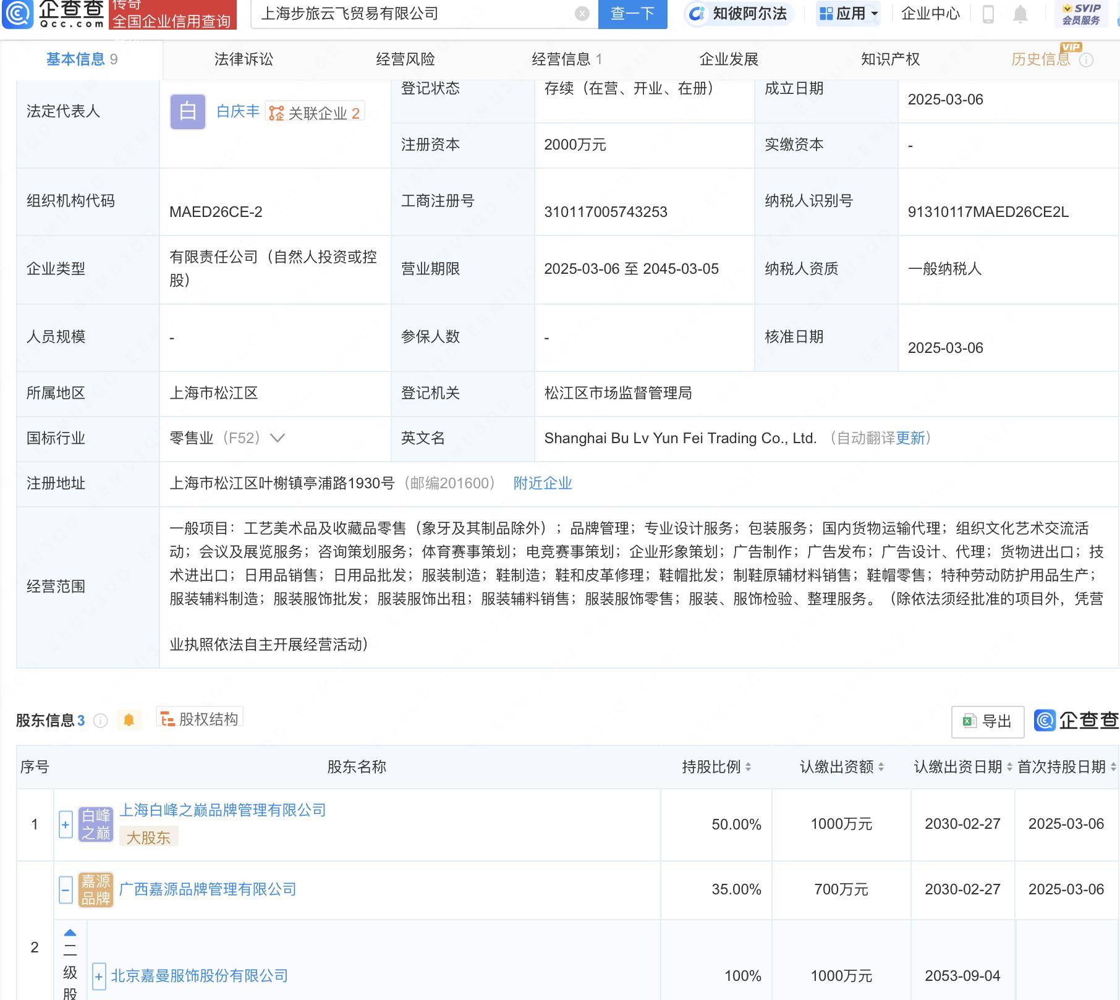The width and height of the screenshot is (1120, 1000).
Task: Click address 上海市松江区叶榭镇亭浦路1930号
Action: pyautogui.click(x=282, y=483)
